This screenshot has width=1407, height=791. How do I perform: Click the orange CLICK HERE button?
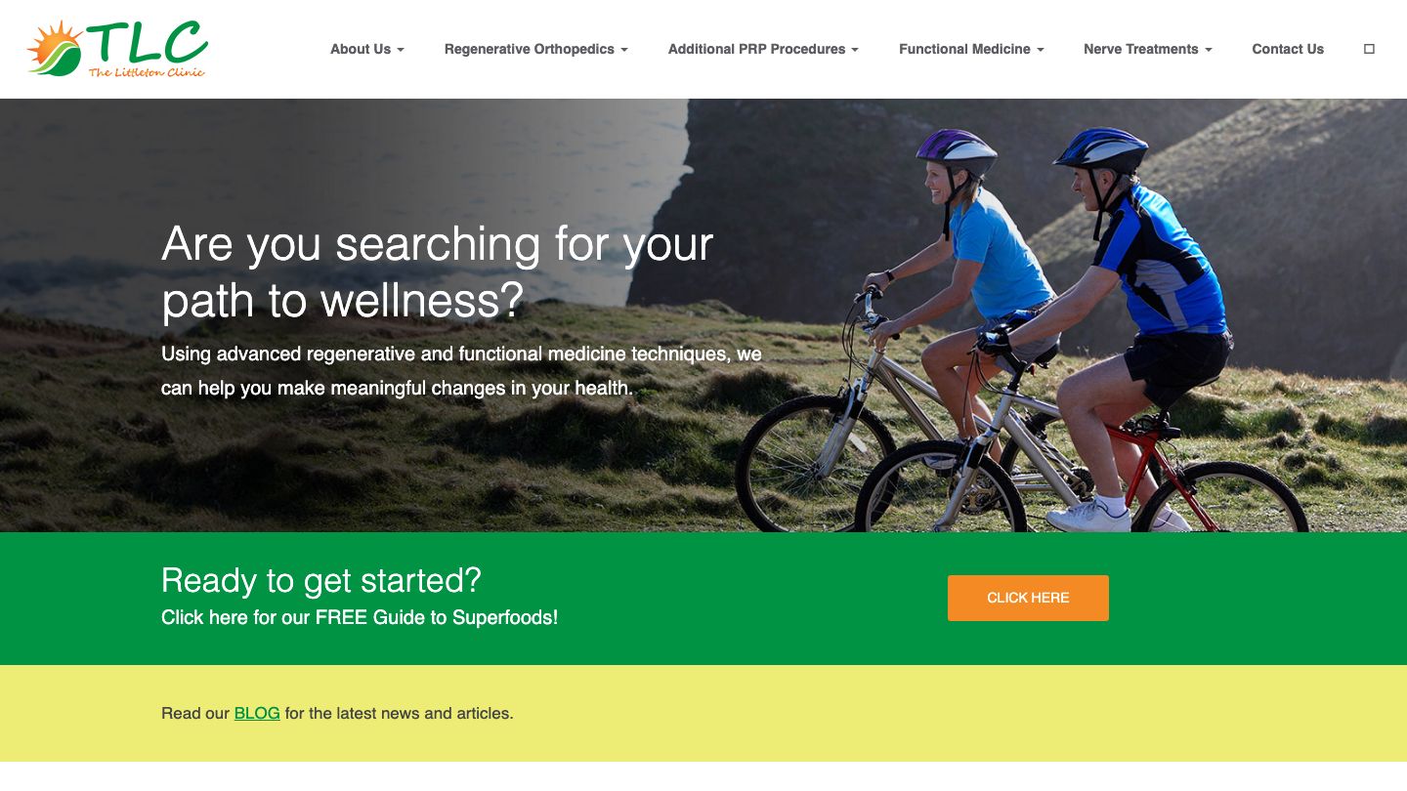point(1028,598)
